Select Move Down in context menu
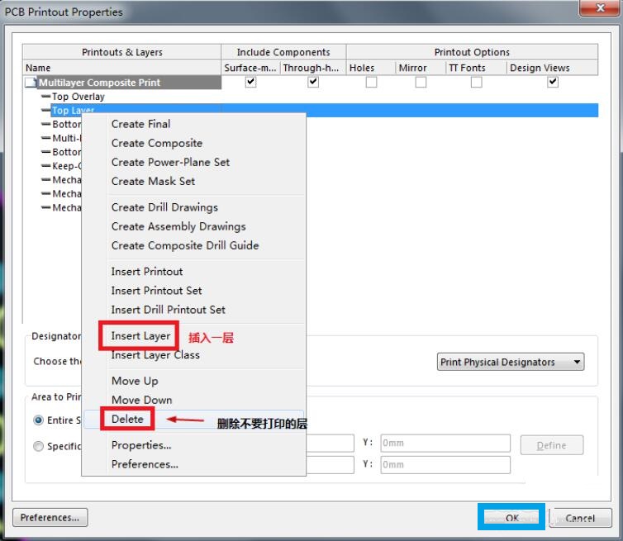Image resolution: width=623 pixels, height=541 pixels. (142, 400)
